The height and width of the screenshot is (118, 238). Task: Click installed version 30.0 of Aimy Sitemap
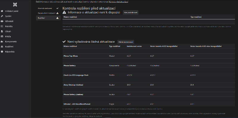click(x=129, y=85)
